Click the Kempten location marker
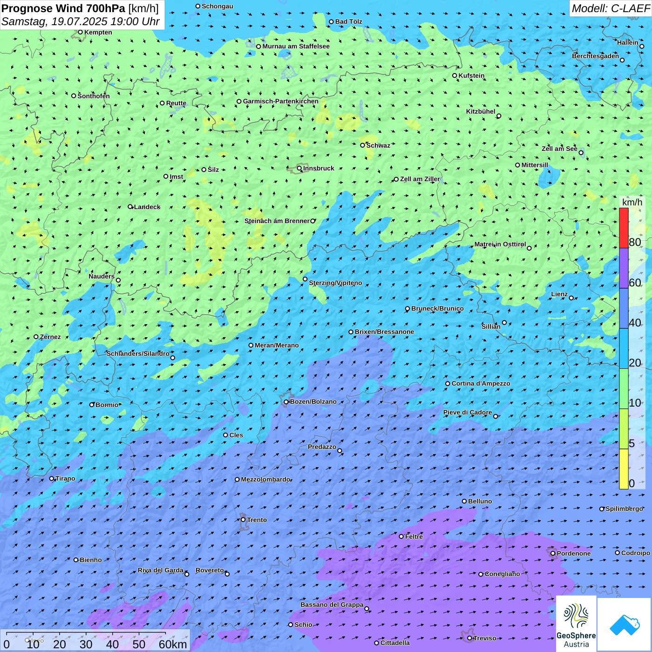This screenshot has height=652, width=652. coord(80,32)
